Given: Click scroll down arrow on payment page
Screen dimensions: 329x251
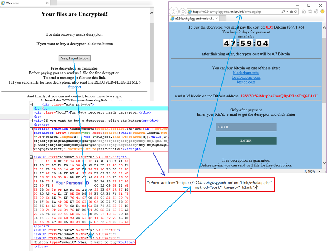Looking at the screenshot, I should click(x=324, y=163).
